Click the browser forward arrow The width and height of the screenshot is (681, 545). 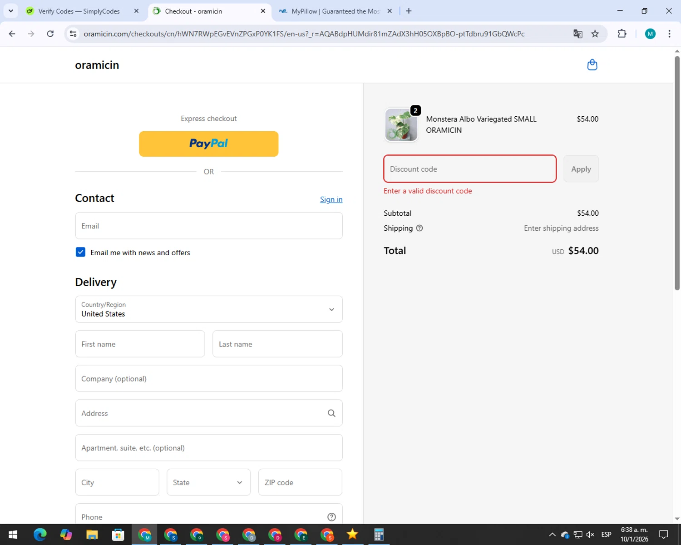(31, 34)
